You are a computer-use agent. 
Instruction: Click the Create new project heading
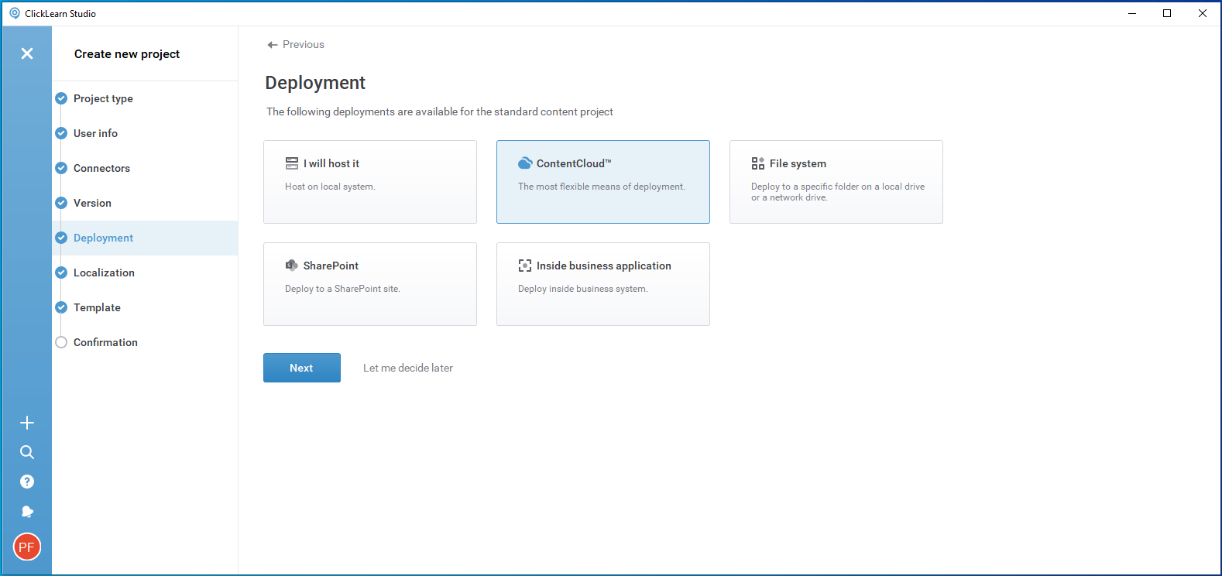point(127,54)
